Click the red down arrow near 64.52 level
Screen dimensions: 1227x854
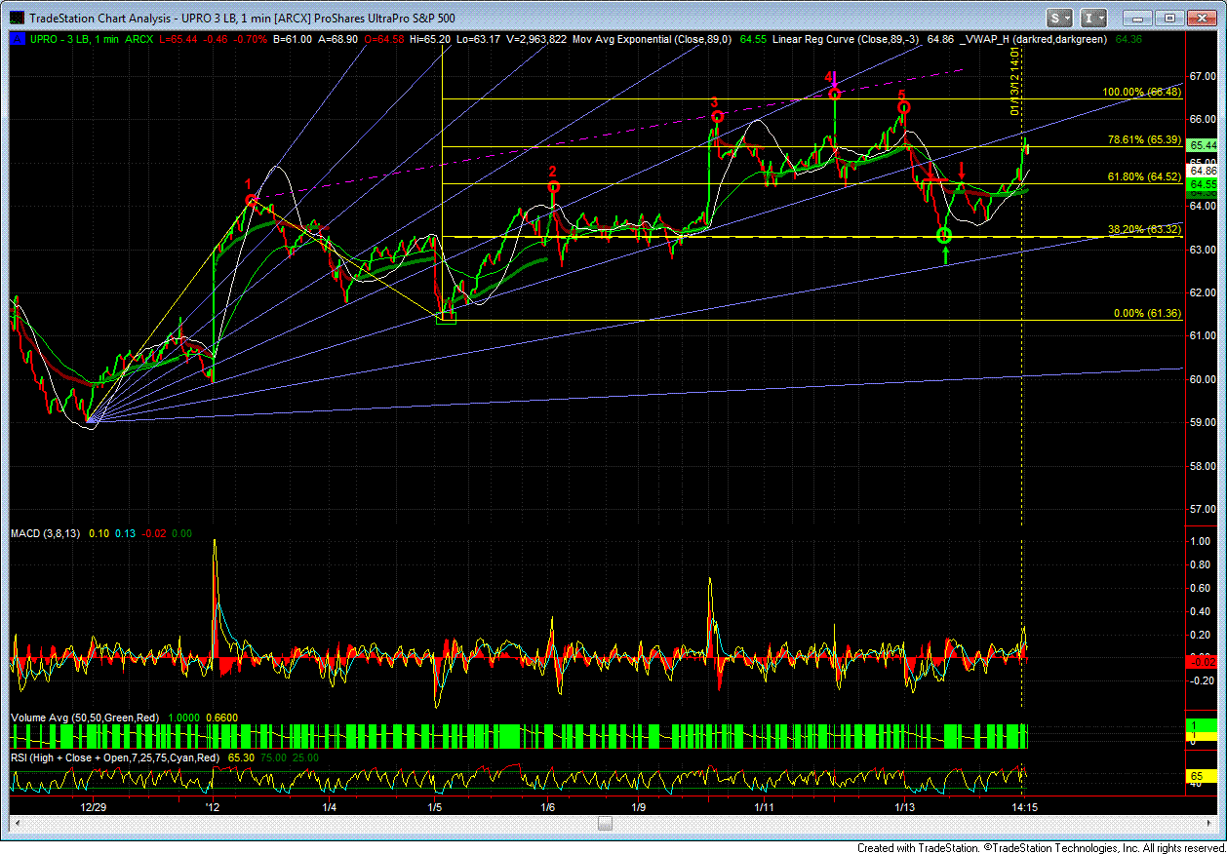pyautogui.click(x=962, y=173)
